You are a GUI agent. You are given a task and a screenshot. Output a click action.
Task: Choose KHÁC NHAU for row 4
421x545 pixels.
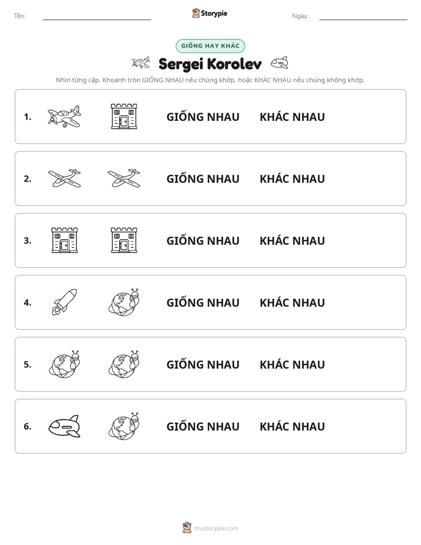[292, 303]
